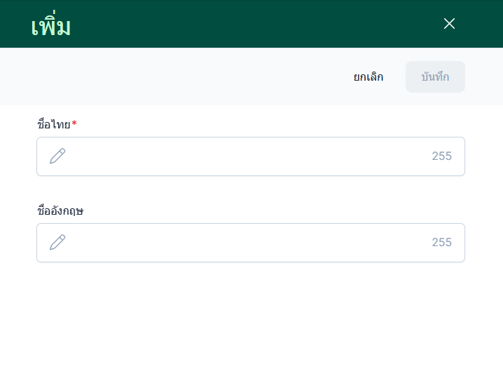The image size is (503, 383).
Task: Click the gray action bar left of ยกเลิก
Action: [175, 77]
